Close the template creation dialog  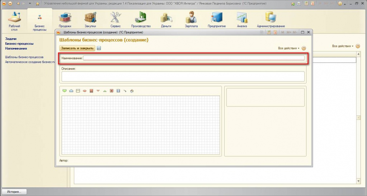coord(309,32)
